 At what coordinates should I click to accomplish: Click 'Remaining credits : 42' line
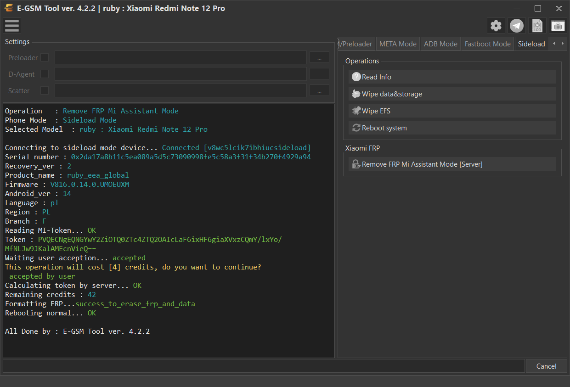pyautogui.click(x=51, y=295)
